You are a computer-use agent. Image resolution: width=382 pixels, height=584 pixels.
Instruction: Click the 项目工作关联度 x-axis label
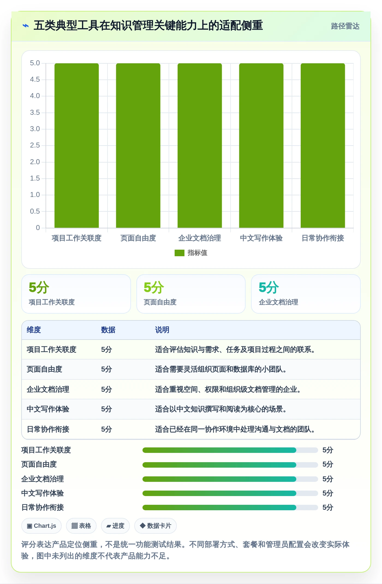point(77,238)
